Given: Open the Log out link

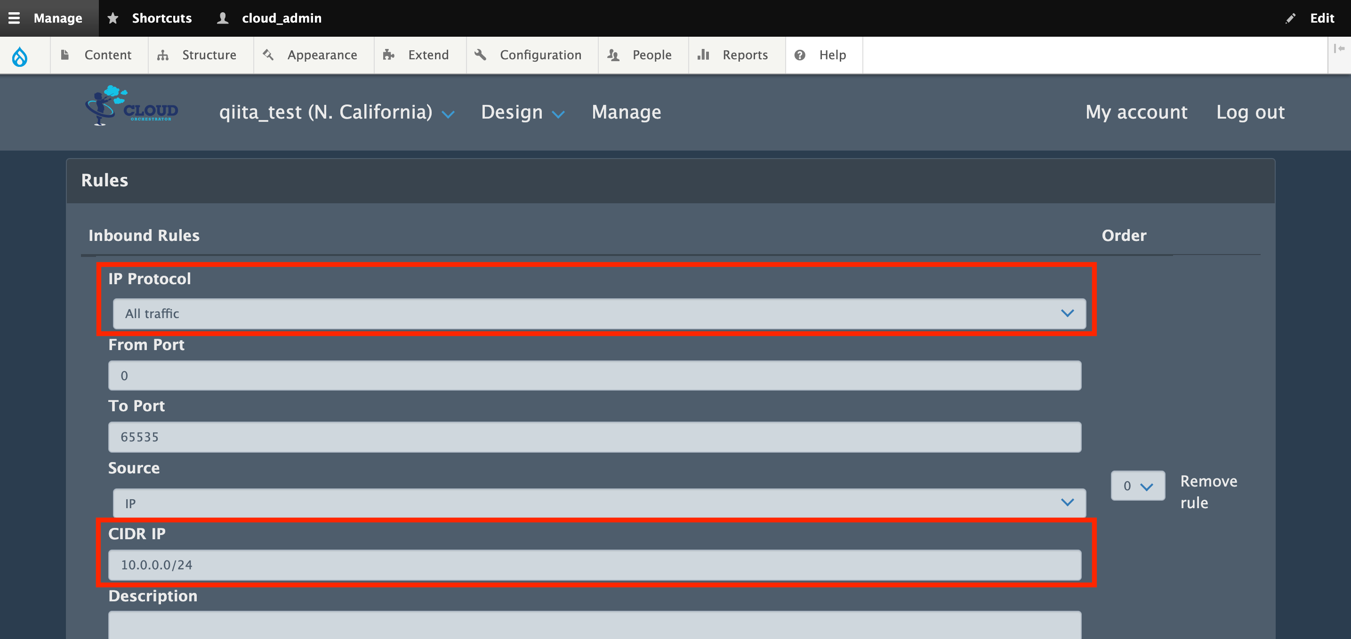Looking at the screenshot, I should [1250, 112].
